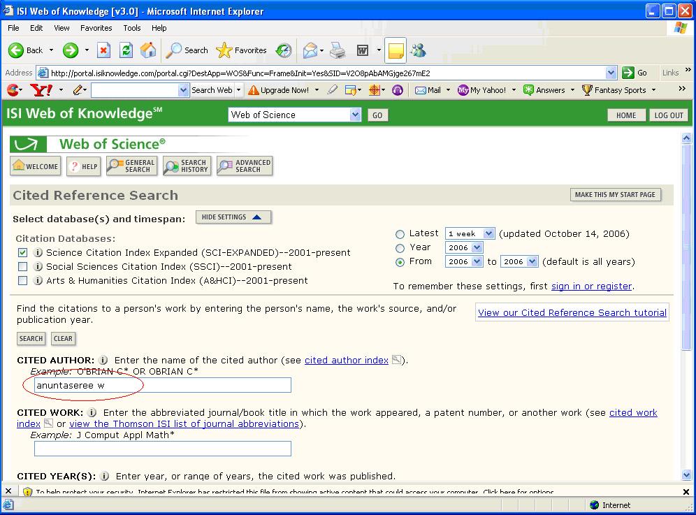The height and width of the screenshot is (515, 696).
Task: Click the Mail envelope toolbar icon
Action: point(310,50)
